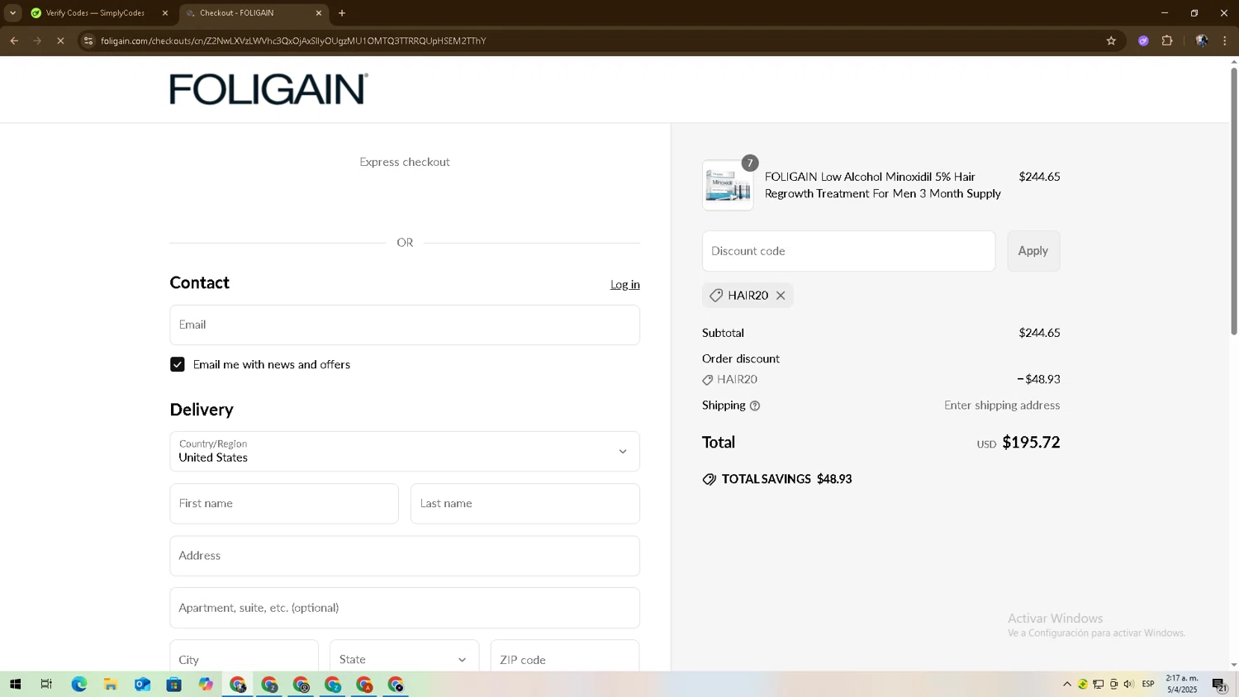Screen dimensions: 1239x697
Task: Click the HAIR20 tag icon in the chip
Action: click(716, 296)
